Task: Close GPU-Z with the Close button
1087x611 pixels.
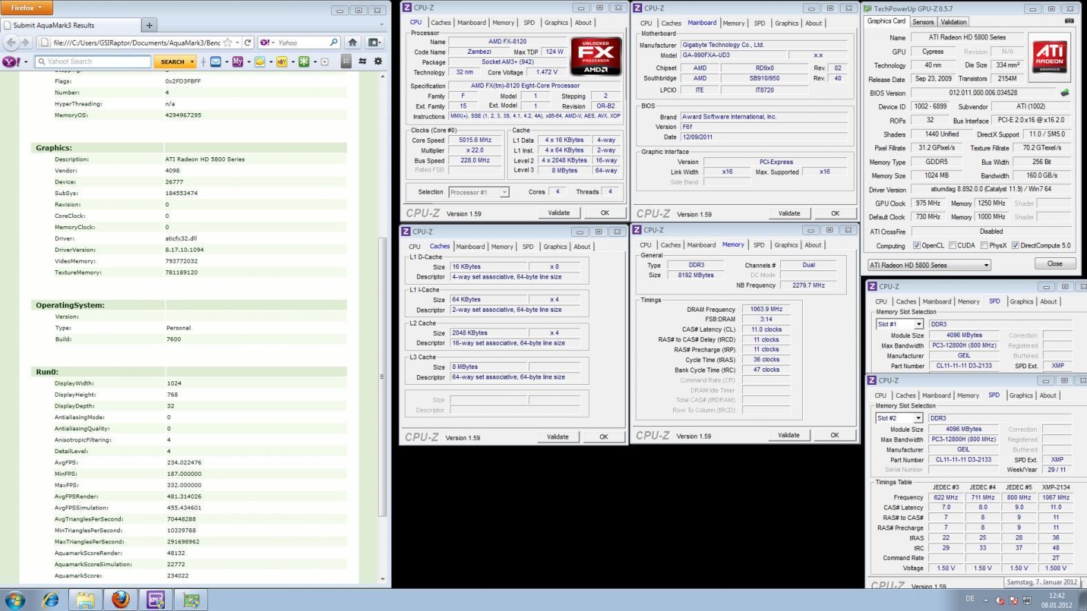Action: pos(1055,263)
